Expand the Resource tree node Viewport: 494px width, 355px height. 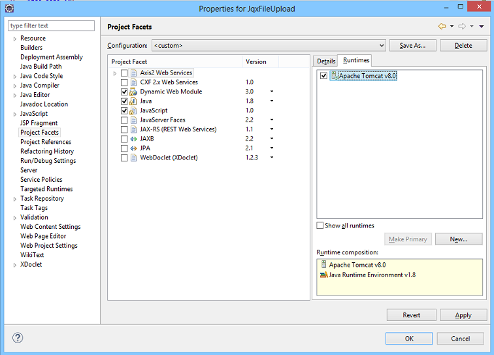tap(15, 39)
